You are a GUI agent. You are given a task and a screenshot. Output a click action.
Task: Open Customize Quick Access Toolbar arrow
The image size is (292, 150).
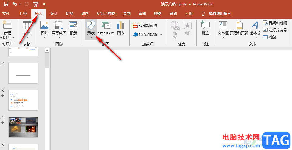click(x=44, y=4)
